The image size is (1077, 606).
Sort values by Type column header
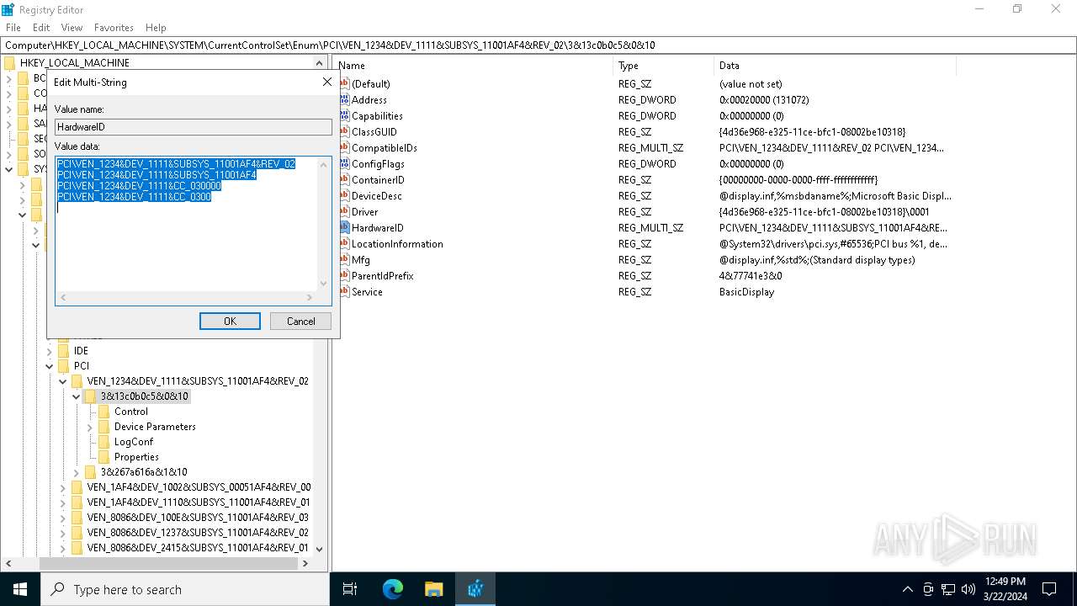point(665,65)
